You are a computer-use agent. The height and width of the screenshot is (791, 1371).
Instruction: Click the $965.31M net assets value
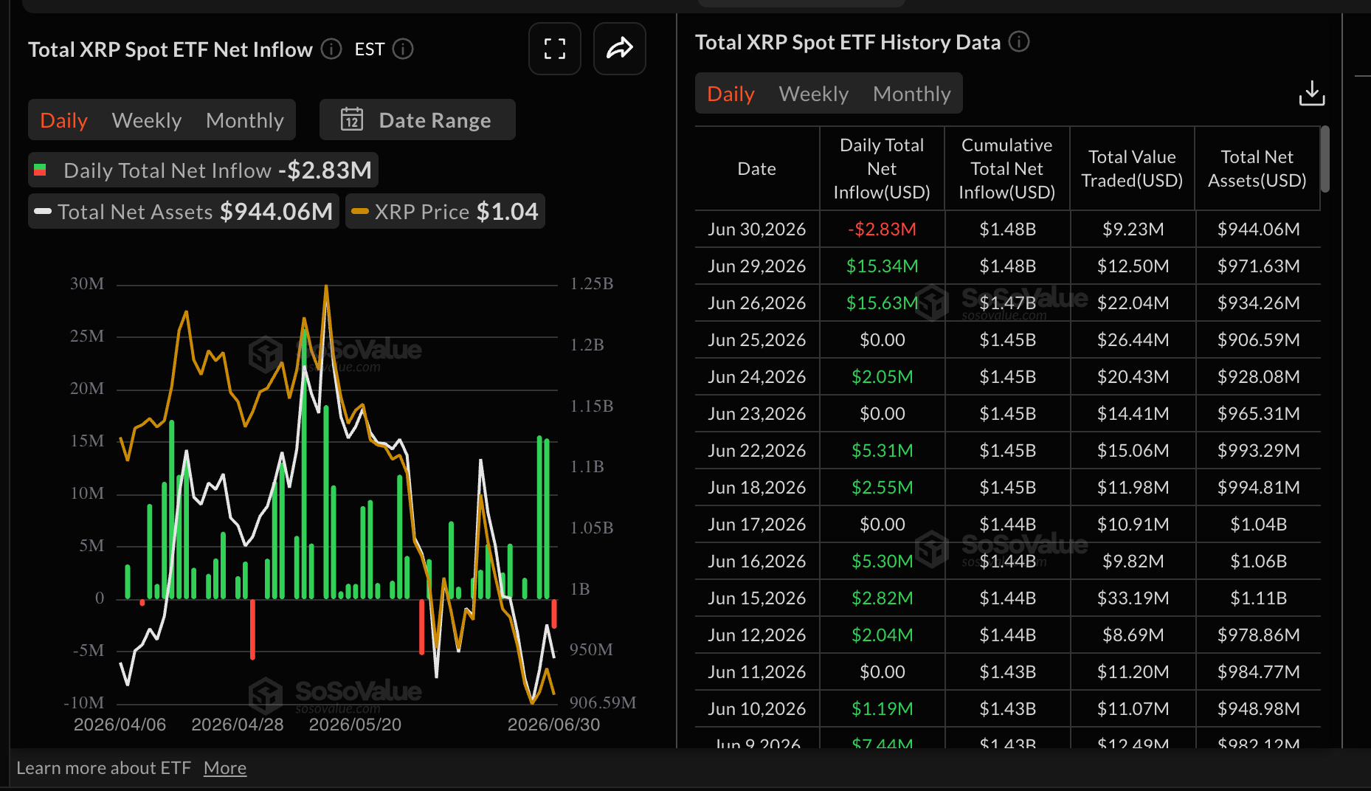[1259, 414]
